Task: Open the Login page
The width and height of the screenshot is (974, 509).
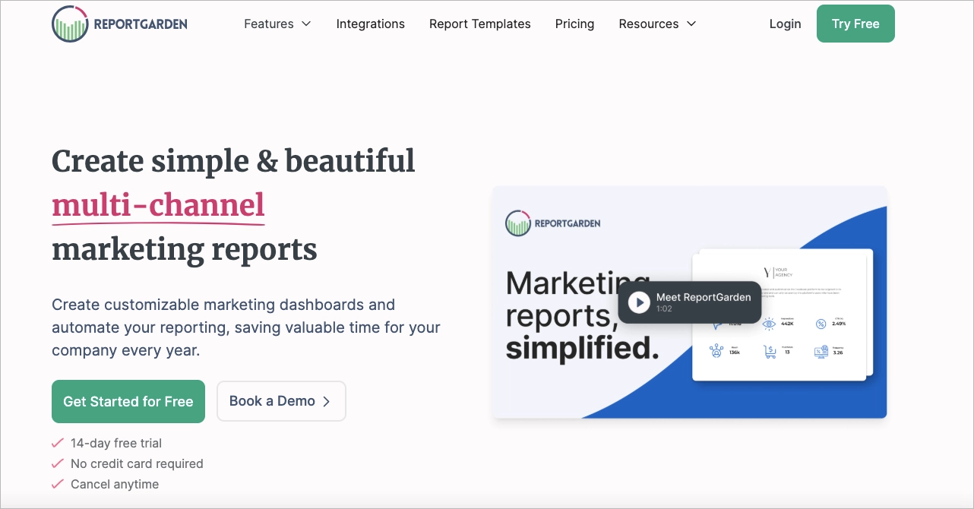Action: [x=785, y=24]
